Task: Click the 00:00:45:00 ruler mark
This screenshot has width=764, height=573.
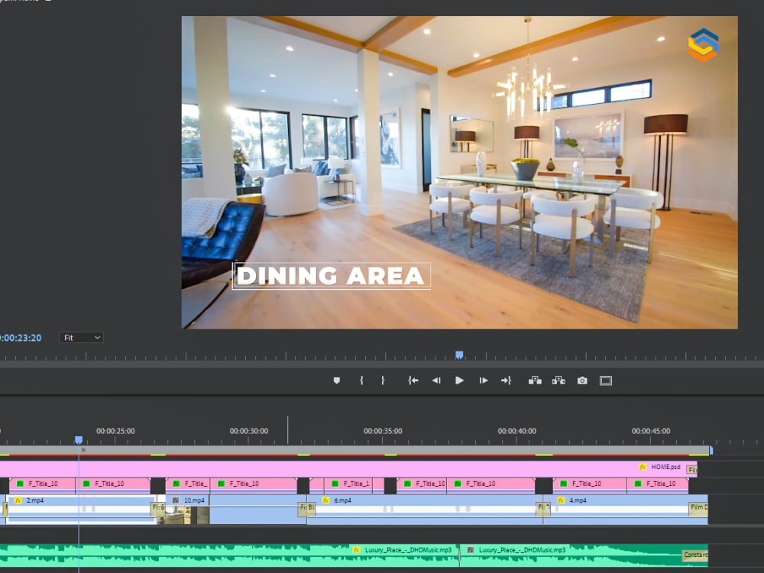Action: click(x=651, y=431)
